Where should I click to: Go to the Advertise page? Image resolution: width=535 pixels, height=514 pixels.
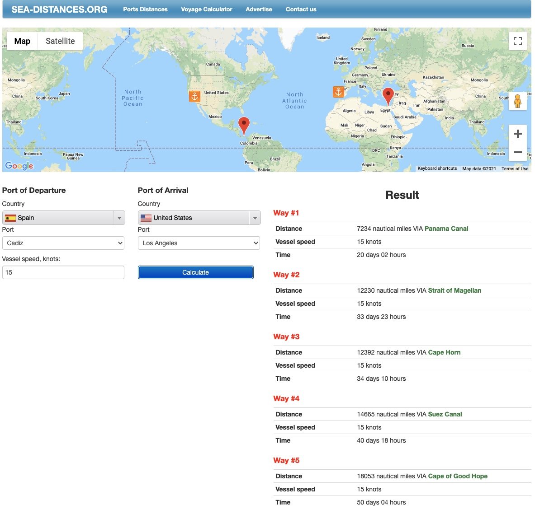pyautogui.click(x=259, y=9)
